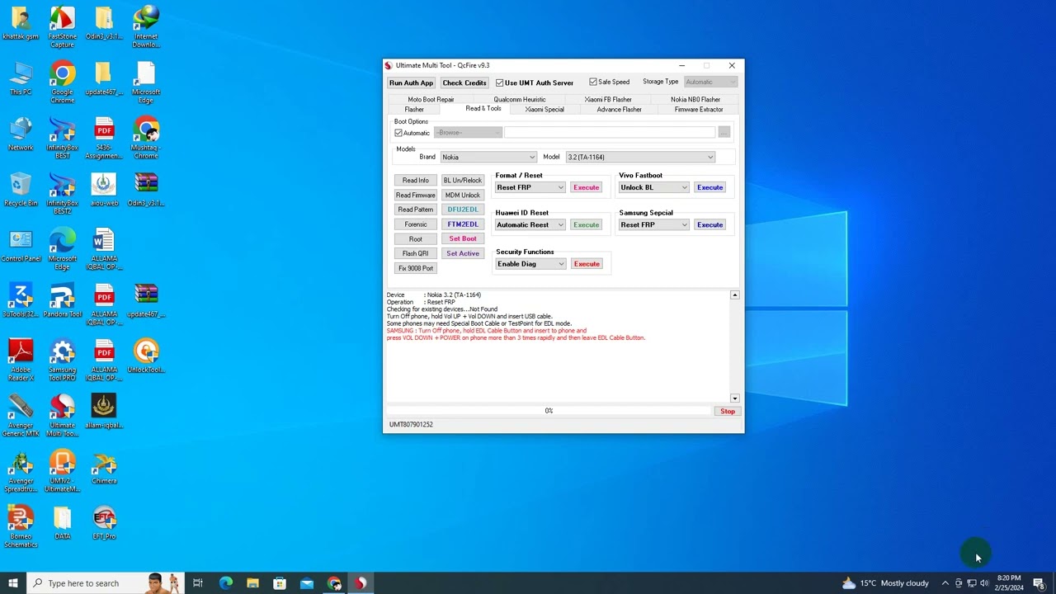This screenshot has height=594, width=1056.
Task: Execute the Format / Reset operation
Action: coord(586,187)
